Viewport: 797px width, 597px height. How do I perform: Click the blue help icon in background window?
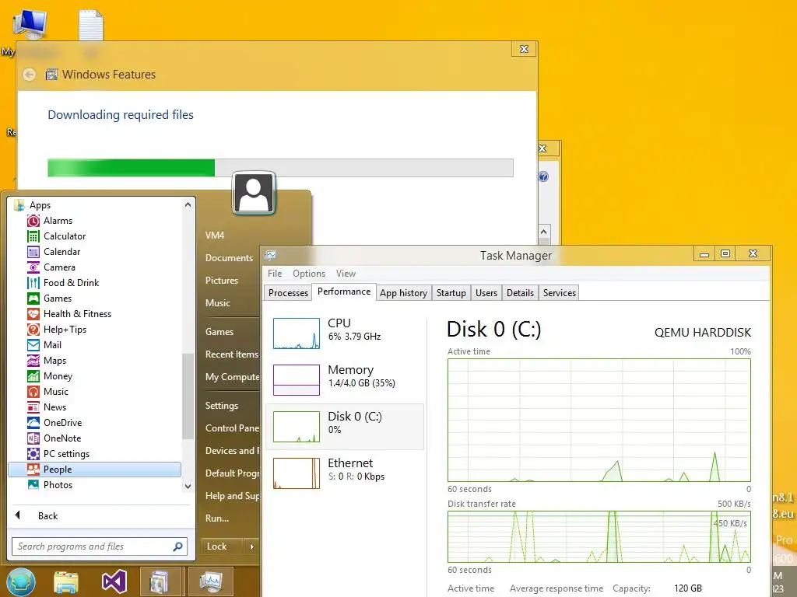pos(543,176)
